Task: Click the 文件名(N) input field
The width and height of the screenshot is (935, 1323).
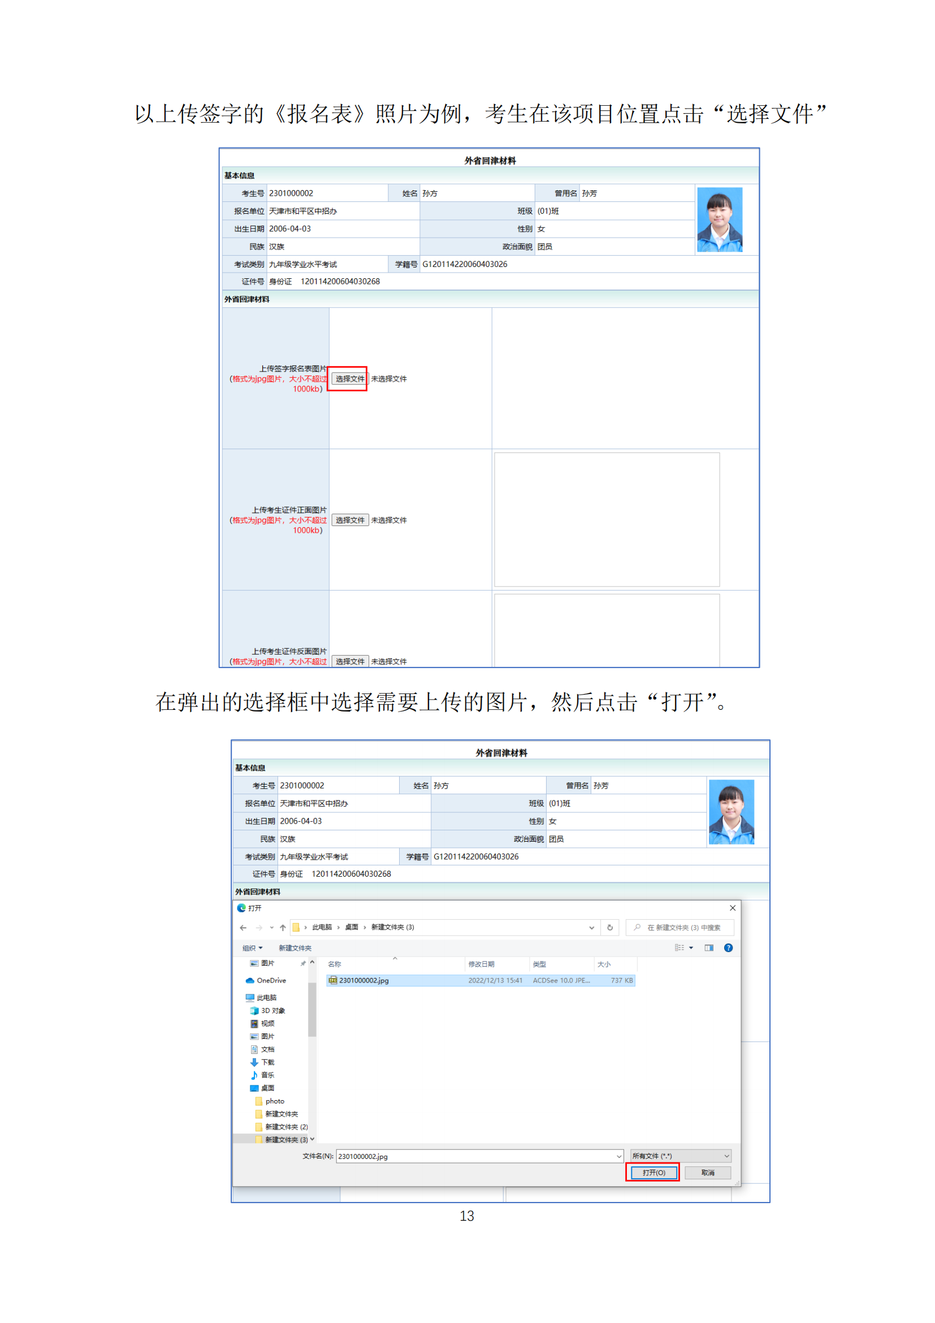Action: 479,1157
